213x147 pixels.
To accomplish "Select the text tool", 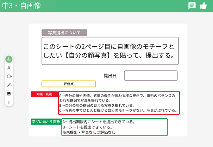I will [x=9, y=68].
